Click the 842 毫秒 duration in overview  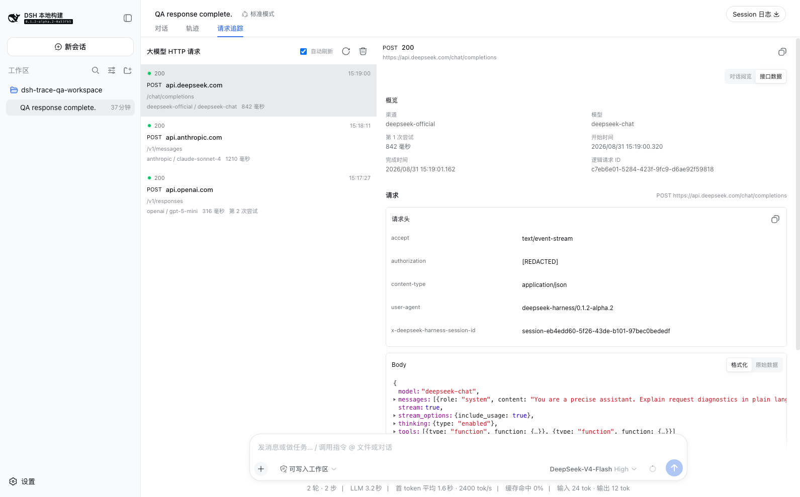click(398, 147)
